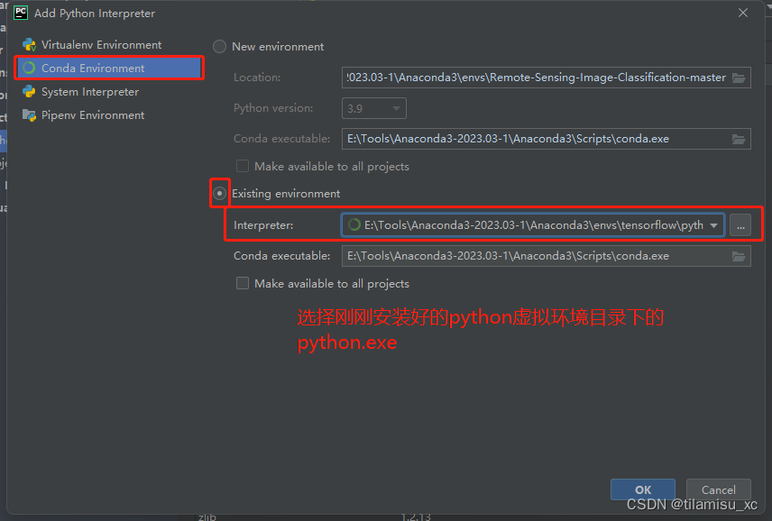Enable Make available to all projects under Existing environment

tap(243, 283)
